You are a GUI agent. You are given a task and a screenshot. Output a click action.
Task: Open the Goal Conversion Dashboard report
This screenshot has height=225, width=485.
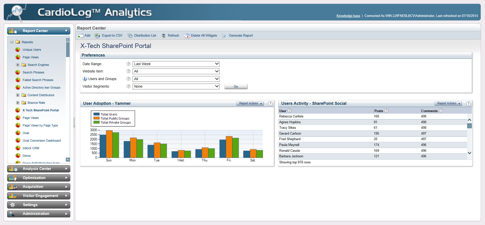click(42, 140)
